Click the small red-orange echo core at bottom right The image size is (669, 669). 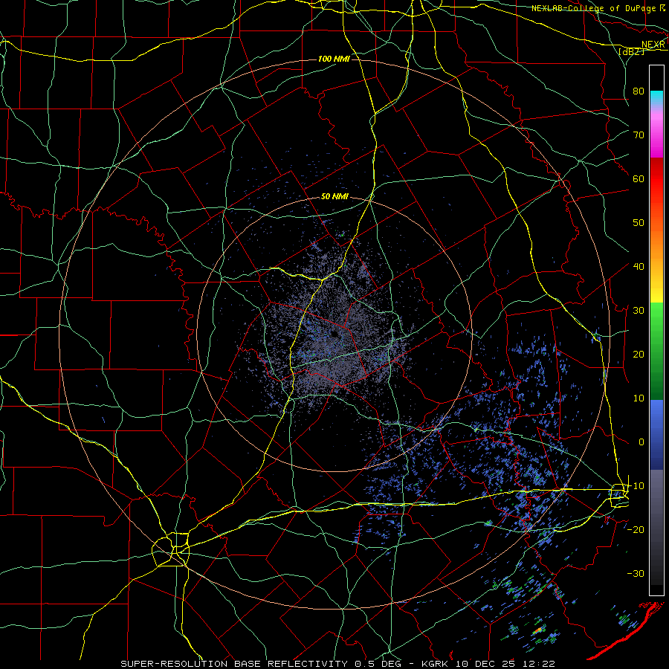click(538, 630)
